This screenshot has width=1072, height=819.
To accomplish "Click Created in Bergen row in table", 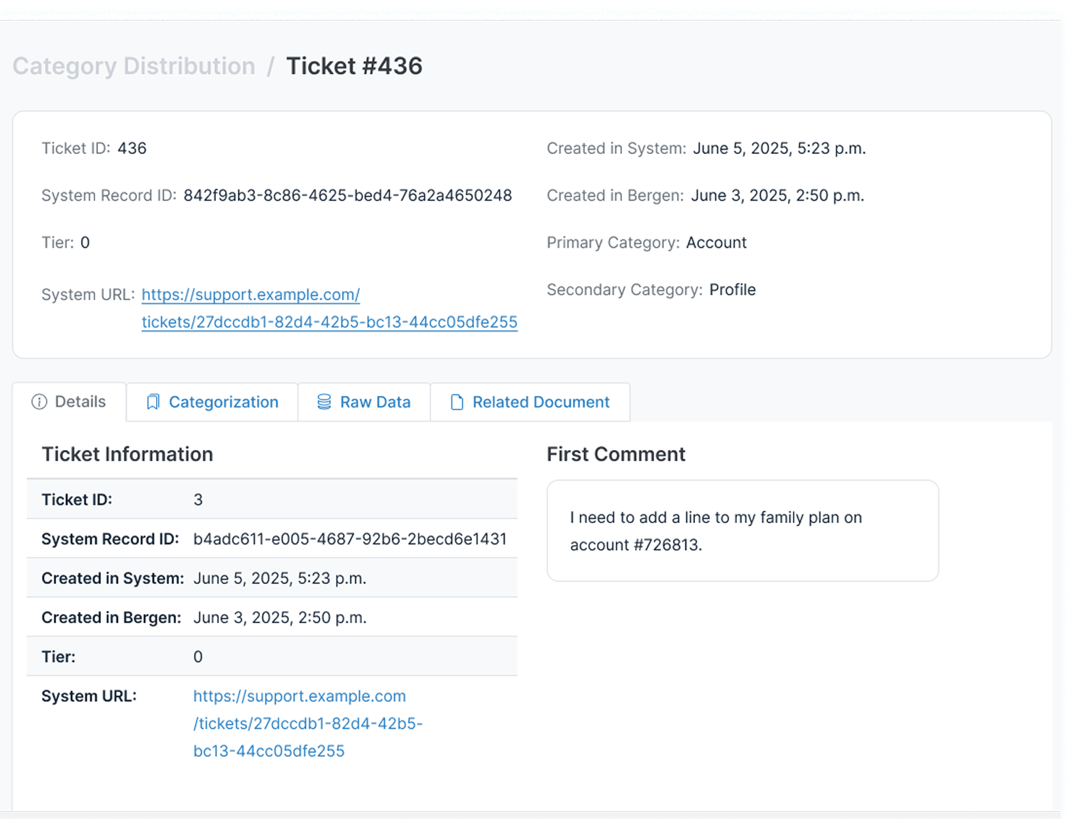I will (272, 617).
